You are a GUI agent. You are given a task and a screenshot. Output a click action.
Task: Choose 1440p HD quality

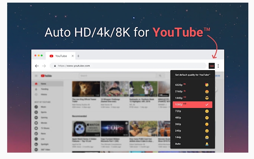192,98
